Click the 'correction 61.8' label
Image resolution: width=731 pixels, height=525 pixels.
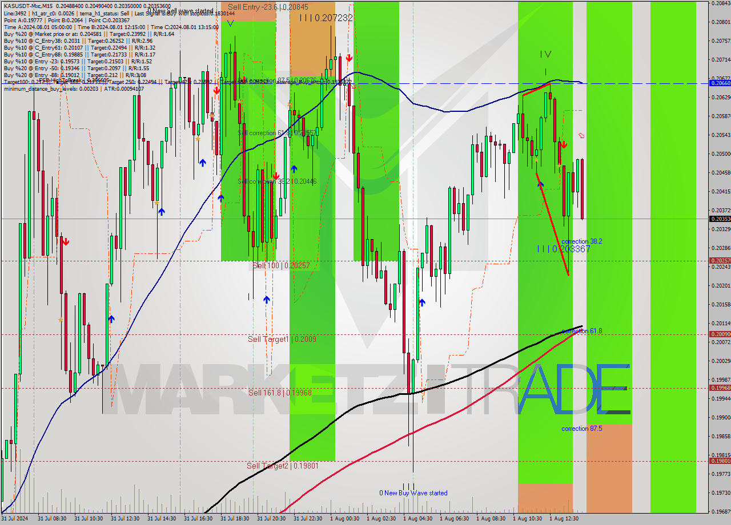click(581, 331)
